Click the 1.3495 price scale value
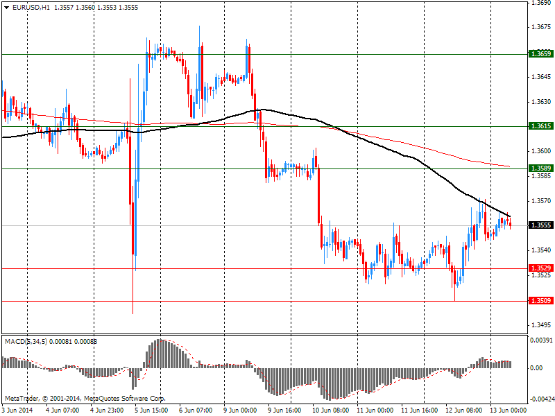 [x=542, y=324]
